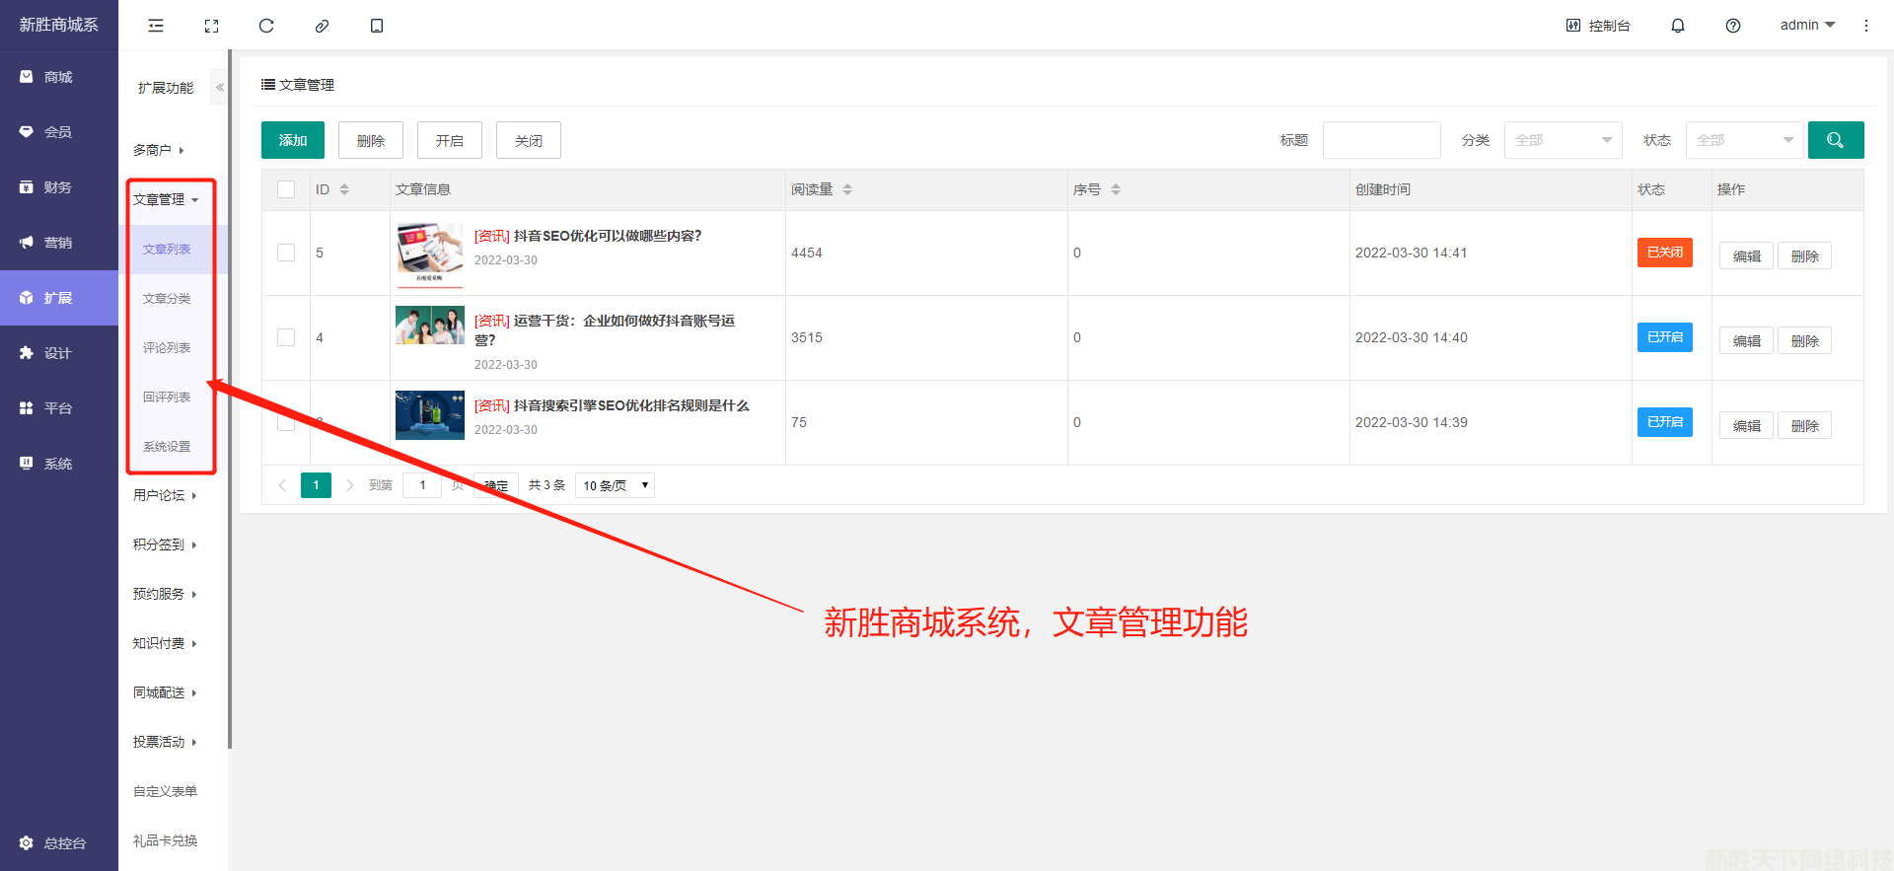Tick the checkbox for article ID 4
The image size is (1894, 871).
(286, 337)
